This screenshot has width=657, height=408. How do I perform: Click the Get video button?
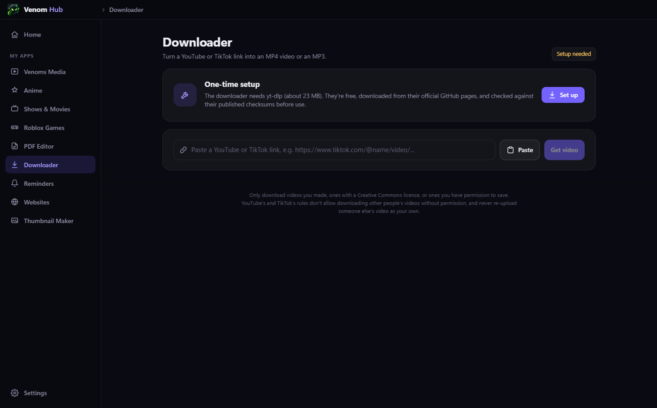564,150
